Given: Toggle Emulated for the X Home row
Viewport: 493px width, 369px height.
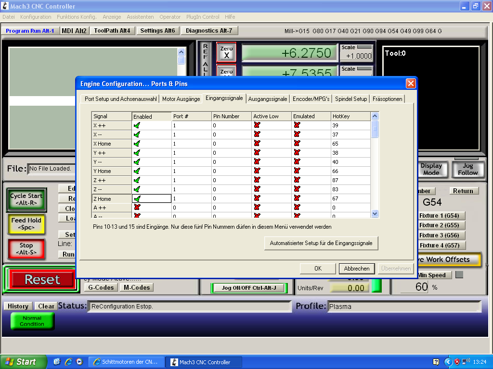Looking at the screenshot, I should click(x=297, y=143).
